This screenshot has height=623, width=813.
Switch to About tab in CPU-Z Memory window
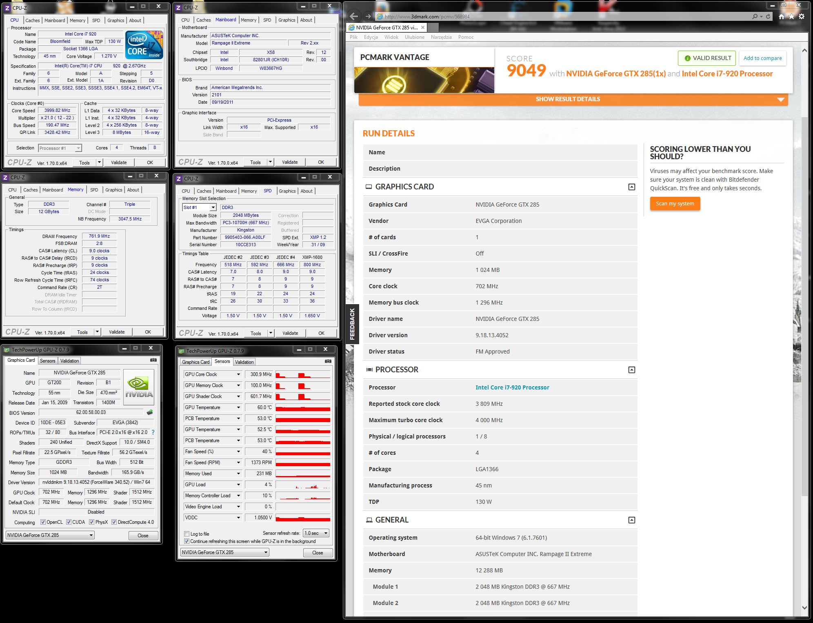click(x=133, y=190)
